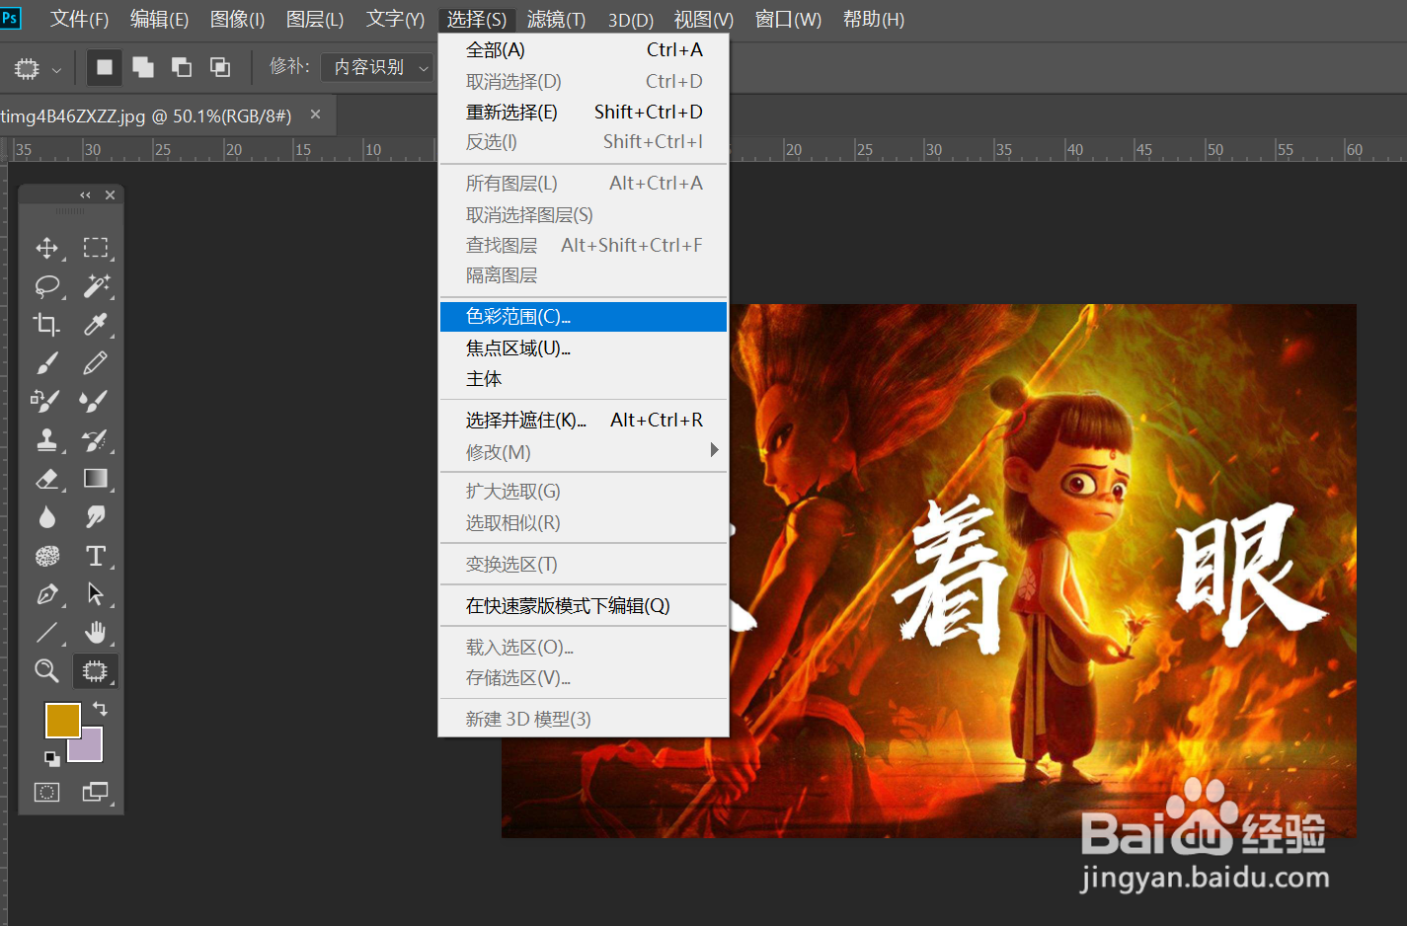The width and height of the screenshot is (1407, 926).
Task: Switch to timg4B46ZXZZ.jpg document tab
Action: (146, 116)
